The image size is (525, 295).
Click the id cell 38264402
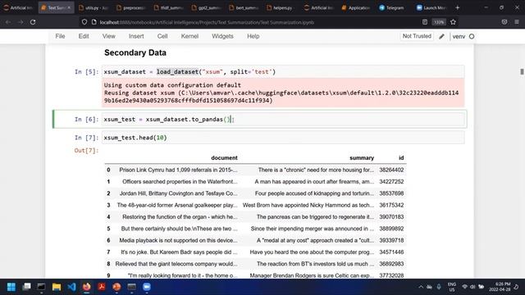pyautogui.click(x=391, y=170)
